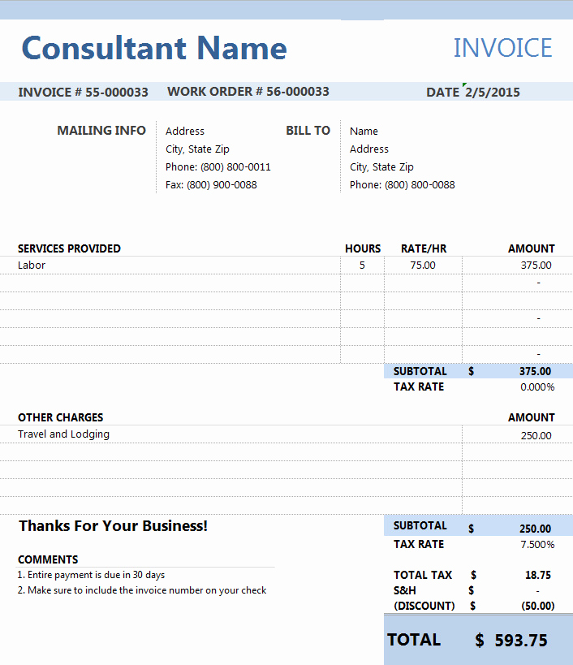Click invoice number 55-000033

pos(117,92)
